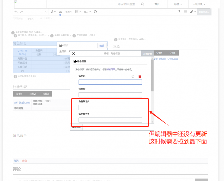
Task: Click comment icon beside 左侧6/12第一个部分
Action: 74,36
